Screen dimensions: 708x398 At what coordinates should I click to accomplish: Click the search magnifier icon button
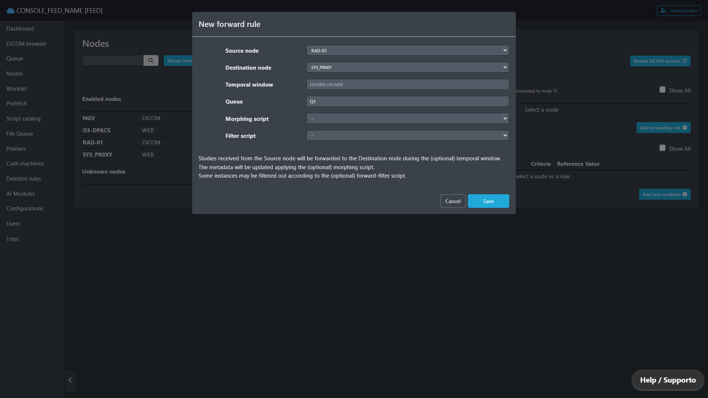click(151, 60)
